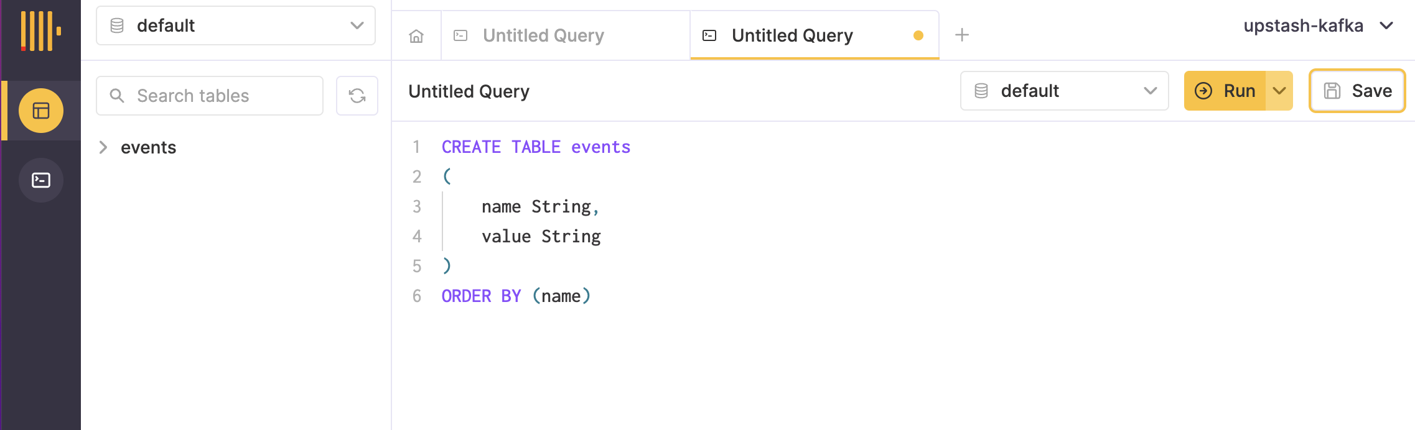
Task: Click the ORDER BY line in the editor
Action: [x=515, y=296]
